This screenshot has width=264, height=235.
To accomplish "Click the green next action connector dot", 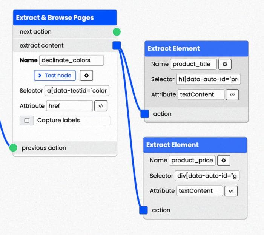I will [117, 32].
